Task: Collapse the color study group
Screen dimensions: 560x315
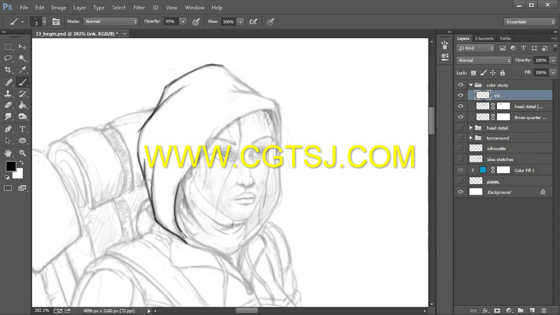Action: coord(470,85)
